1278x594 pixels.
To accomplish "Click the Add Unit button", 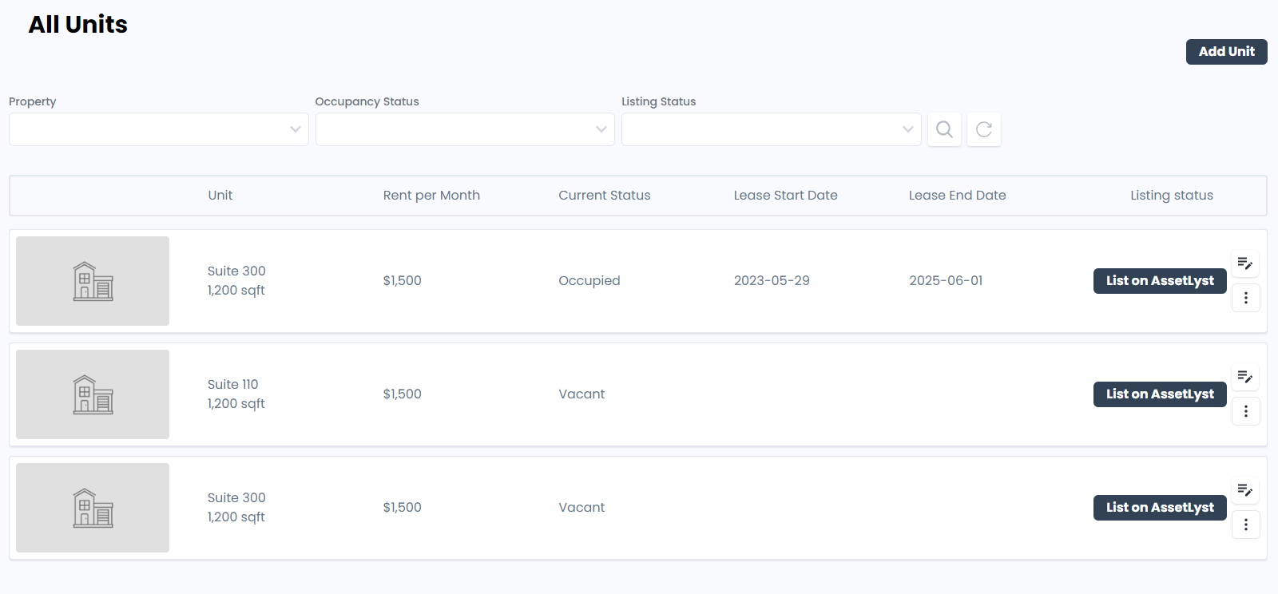I will click(1226, 52).
